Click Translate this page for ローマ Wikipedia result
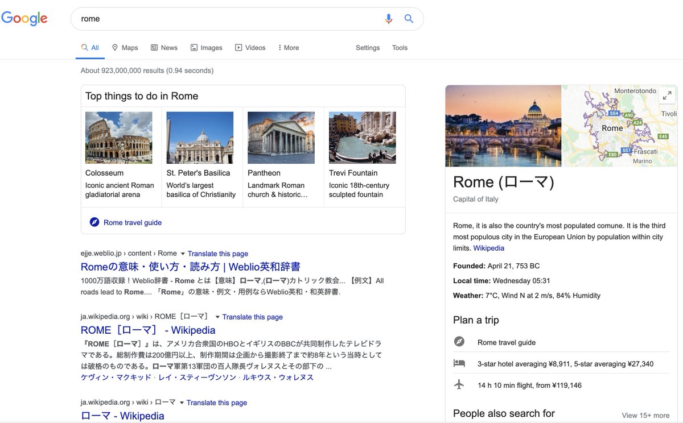This screenshot has width=683, height=423. pos(217,403)
